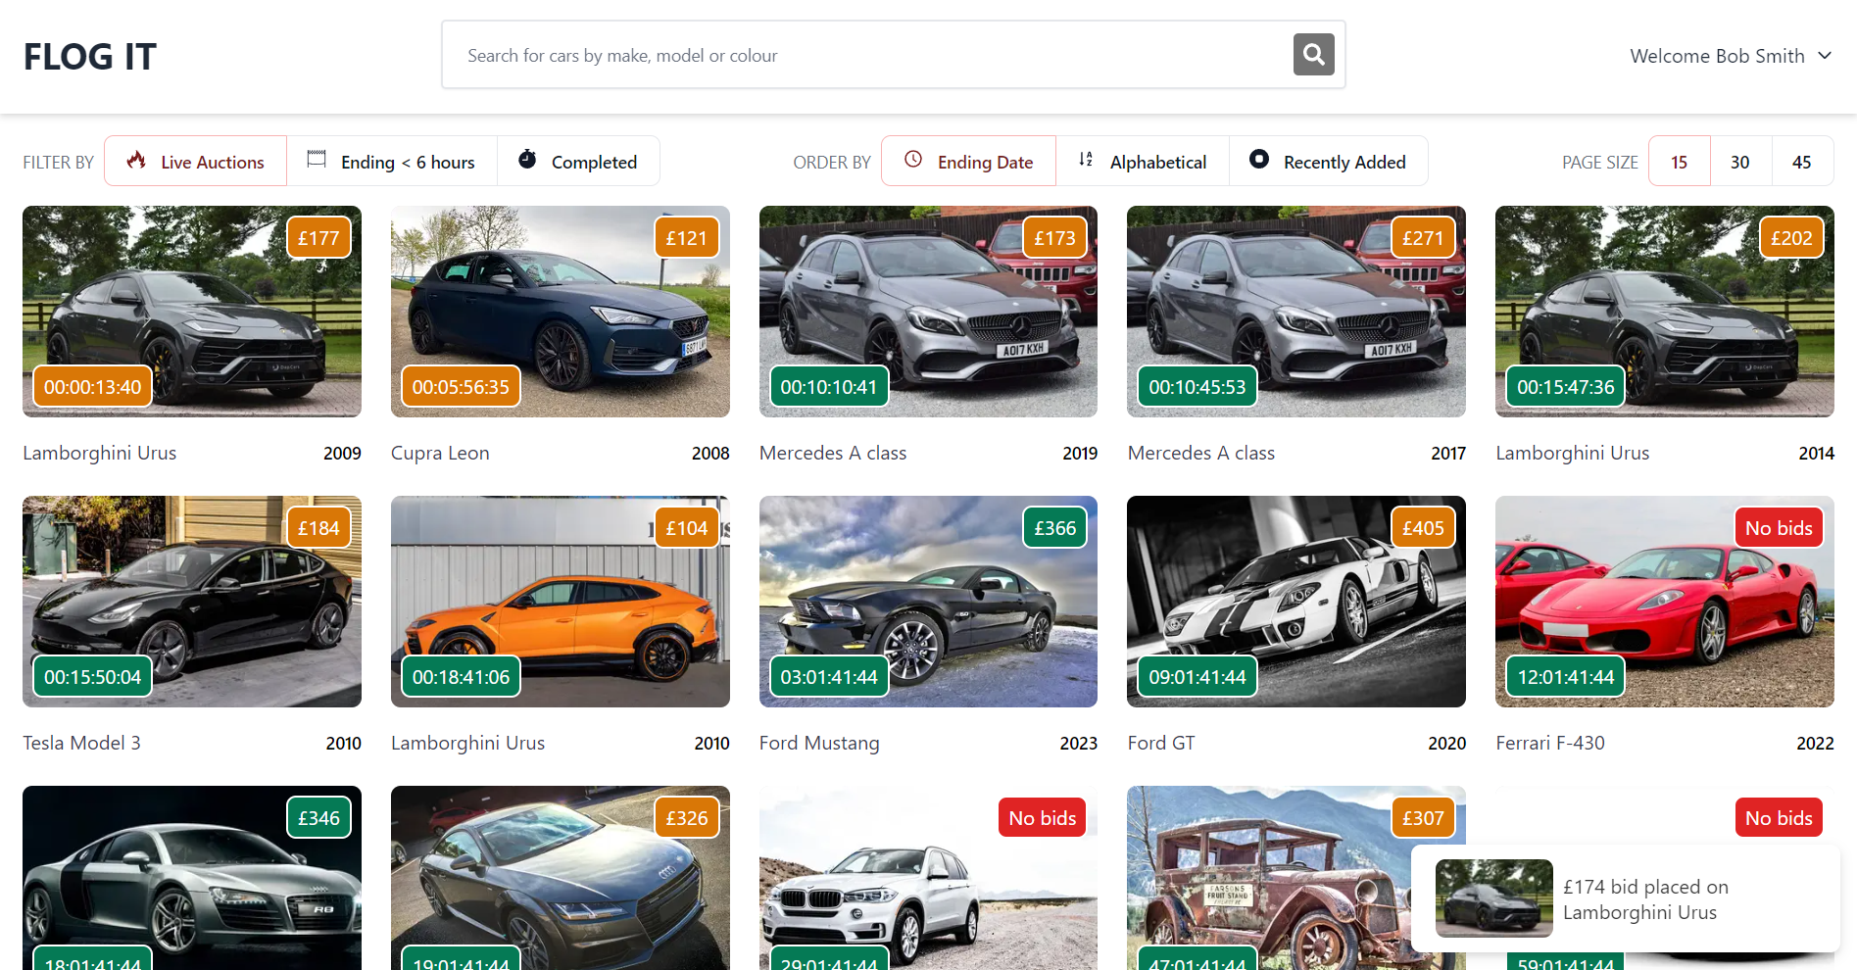Click the £104 bid badge
1857x970 pixels.
(x=687, y=528)
